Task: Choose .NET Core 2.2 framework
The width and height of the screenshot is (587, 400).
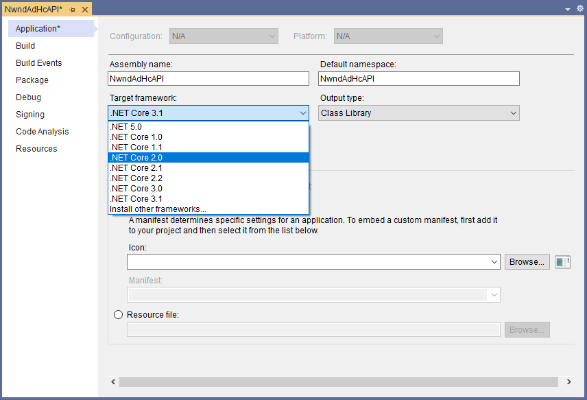Action: 208,178
